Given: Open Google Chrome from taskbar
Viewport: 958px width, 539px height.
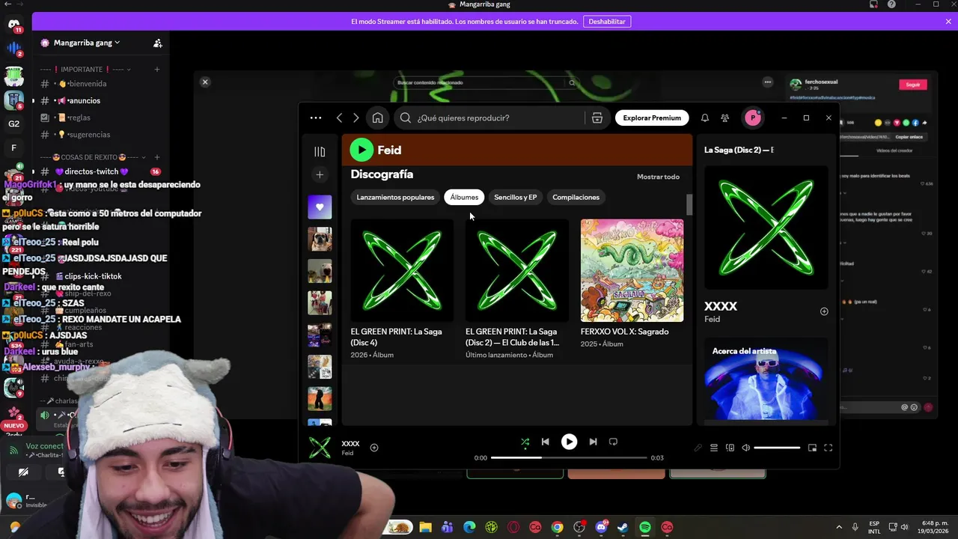Looking at the screenshot, I should (557, 527).
